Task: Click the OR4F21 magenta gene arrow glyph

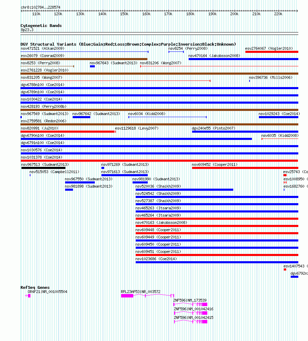Action: (28, 295)
